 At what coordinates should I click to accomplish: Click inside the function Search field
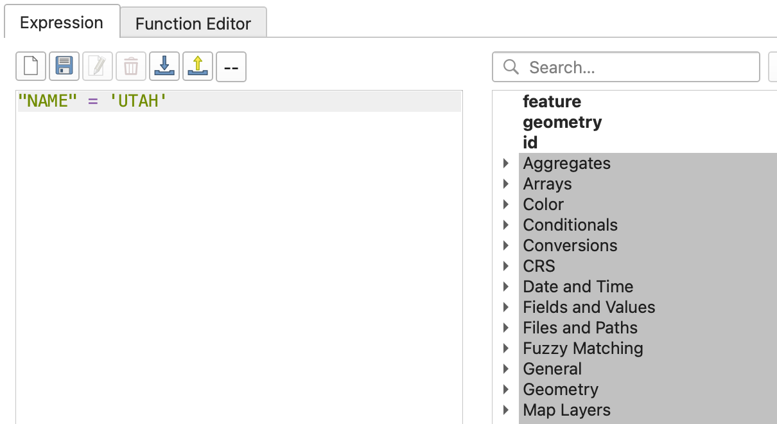pyautogui.click(x=626, y=67)
